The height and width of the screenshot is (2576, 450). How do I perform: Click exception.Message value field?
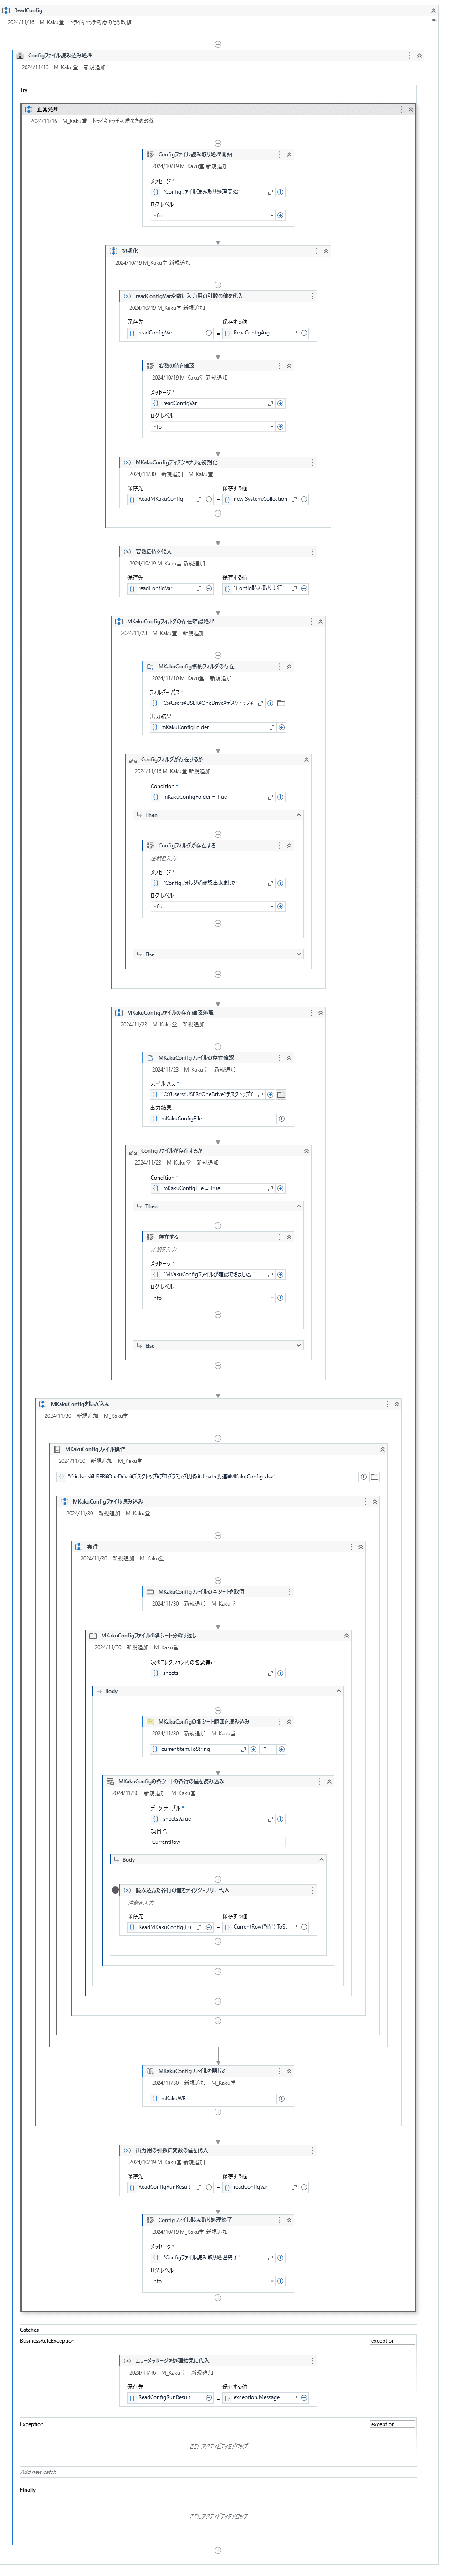pos(260,2398)
